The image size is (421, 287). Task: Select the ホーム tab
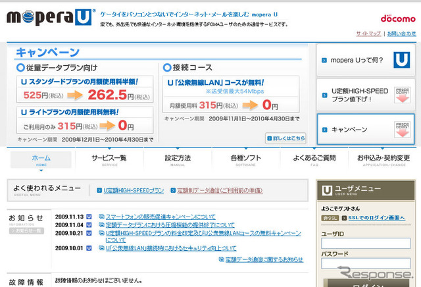pyautogui.click(x=41, y=159)
